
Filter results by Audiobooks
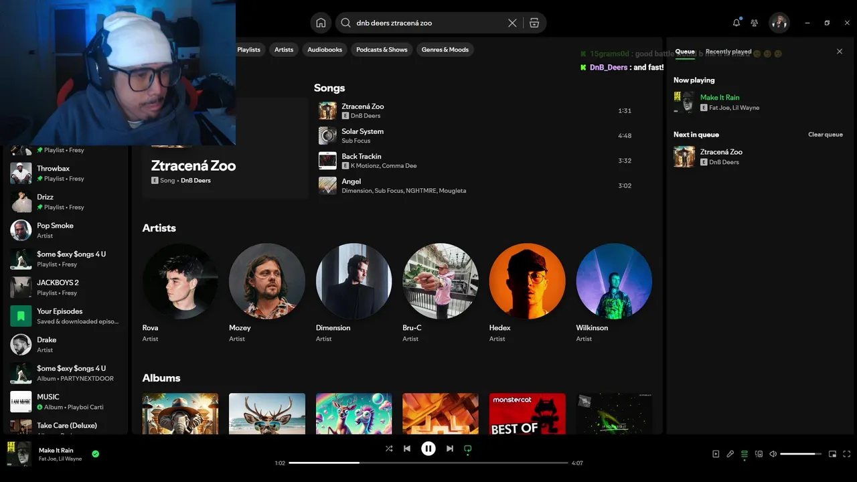tap(325, 50)
